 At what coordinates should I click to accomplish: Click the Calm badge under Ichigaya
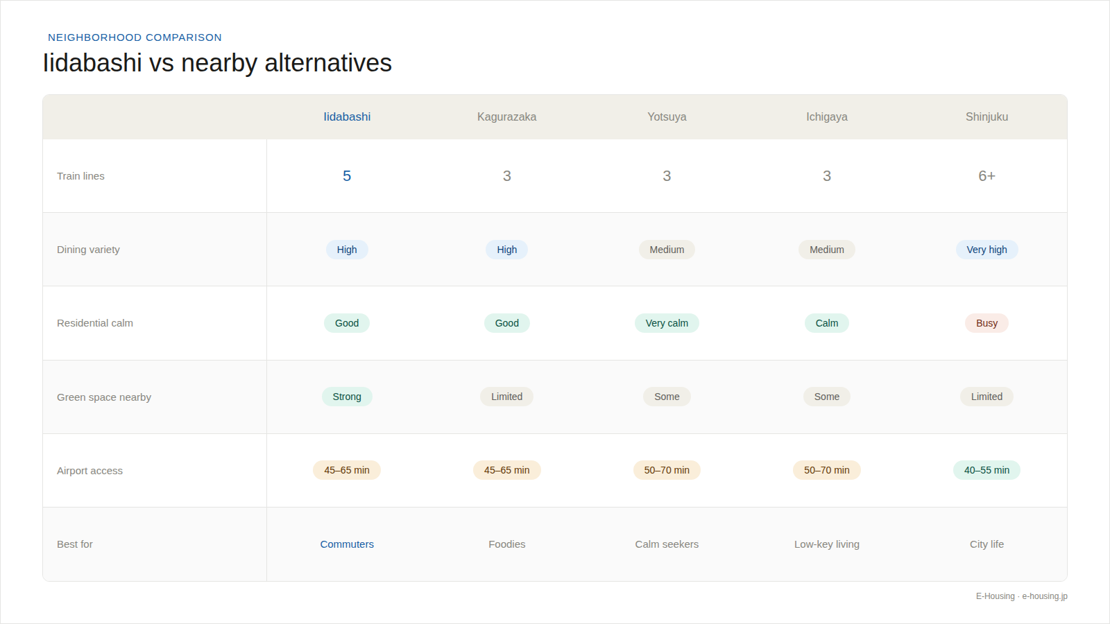coord(827,323)
